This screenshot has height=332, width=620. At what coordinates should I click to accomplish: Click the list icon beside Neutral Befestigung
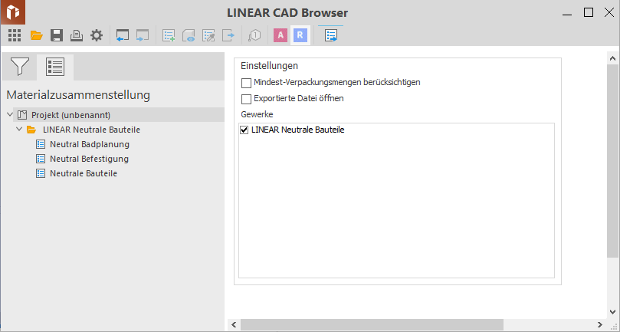[x=41, y=159]
